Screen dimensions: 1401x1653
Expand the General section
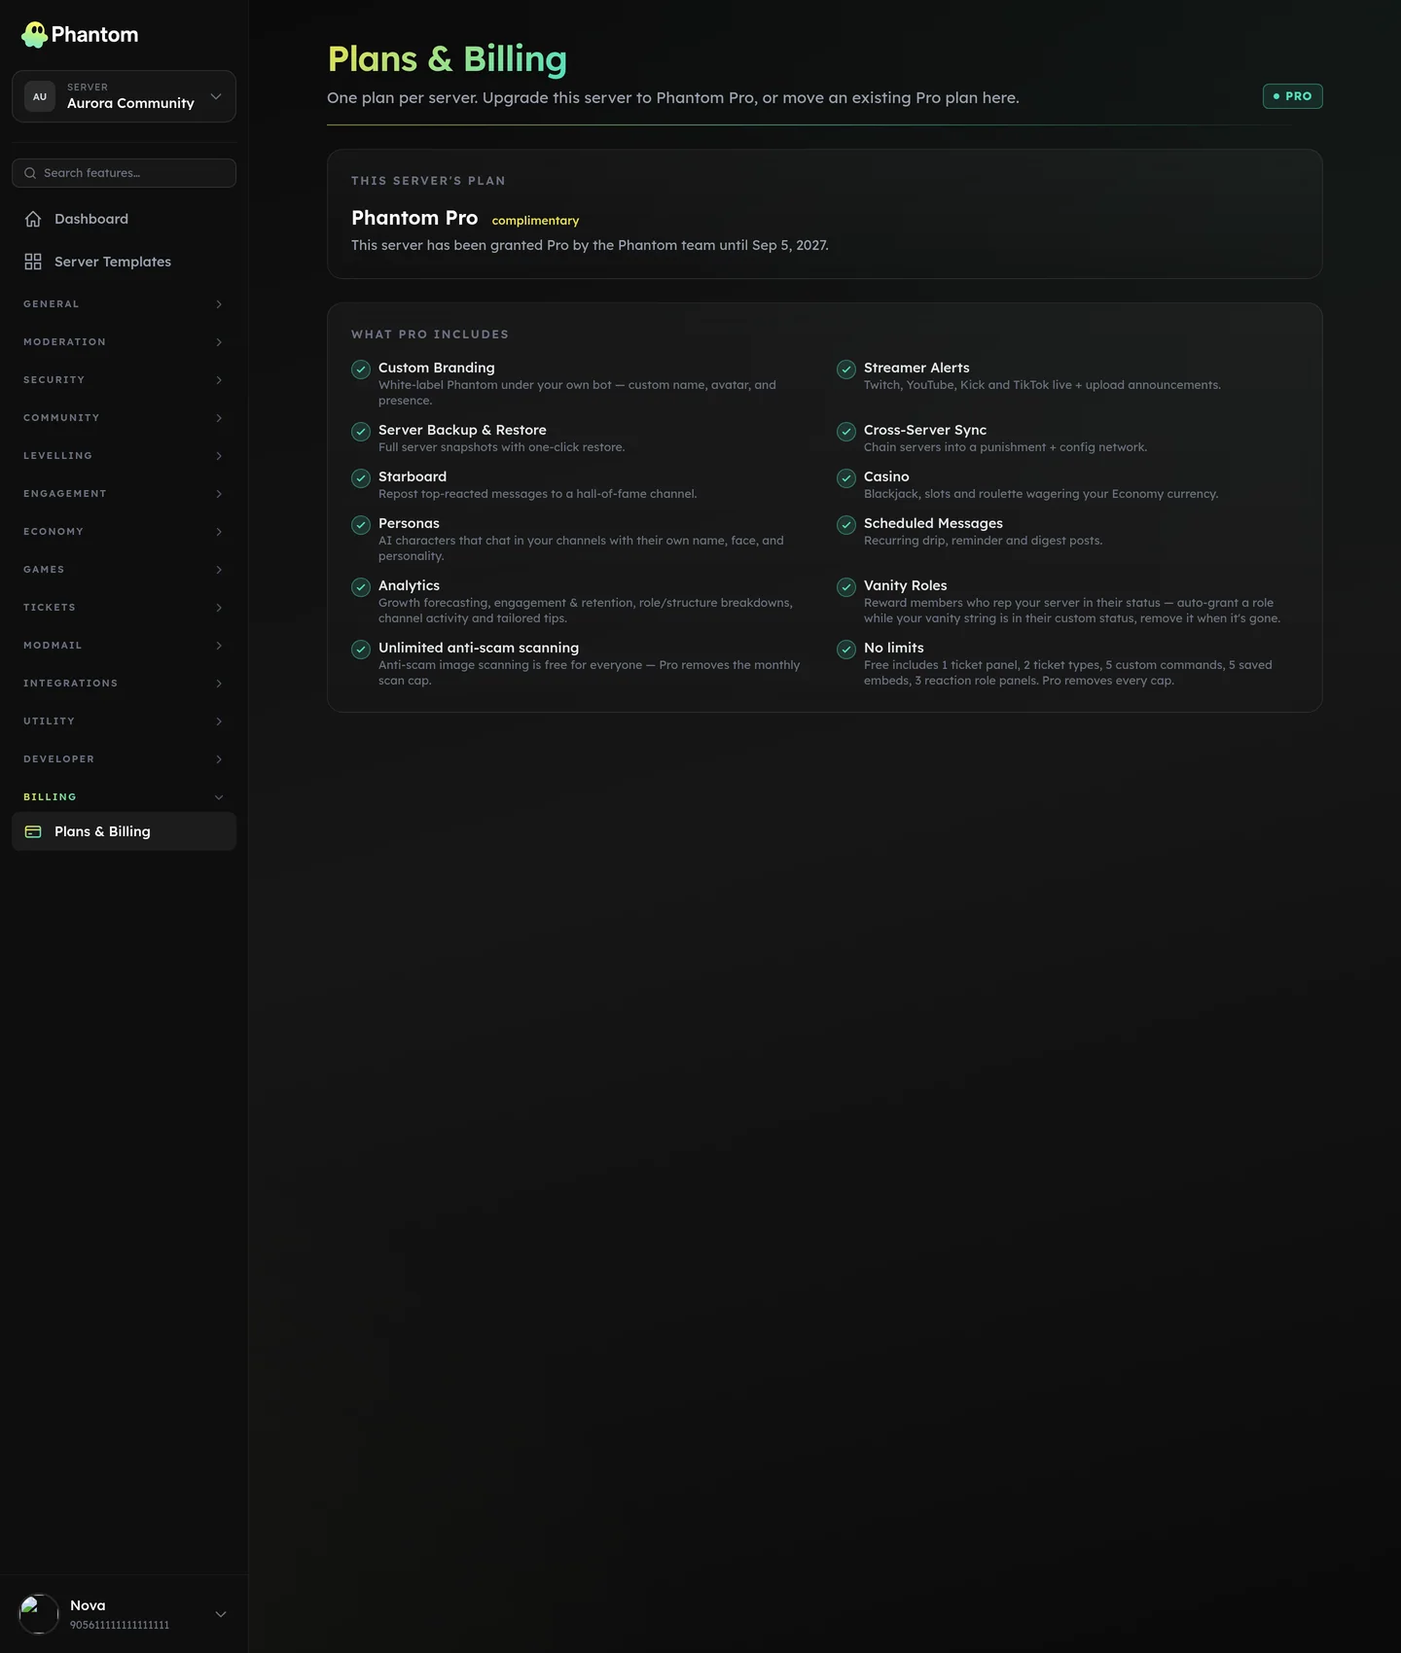click(x=124, y=304)
